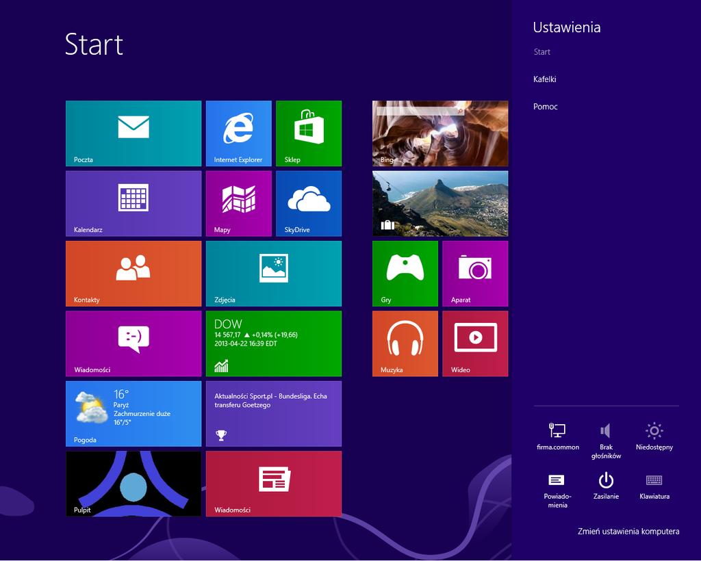Open the Wideo video tile
Screen dimensions: 701x561
coord(475,343)
